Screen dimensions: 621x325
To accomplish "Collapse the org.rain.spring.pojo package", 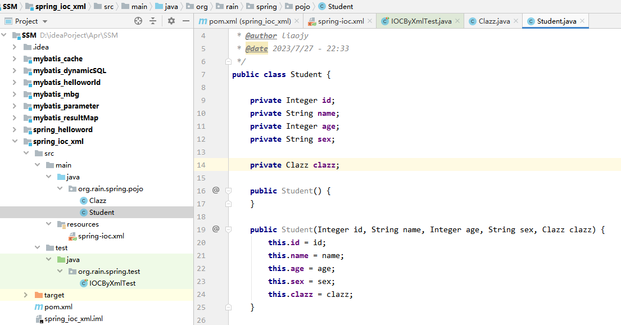I will tap(60, 189).
